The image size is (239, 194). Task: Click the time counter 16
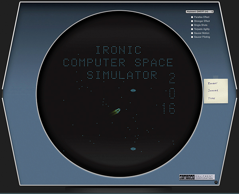point(169,108)
